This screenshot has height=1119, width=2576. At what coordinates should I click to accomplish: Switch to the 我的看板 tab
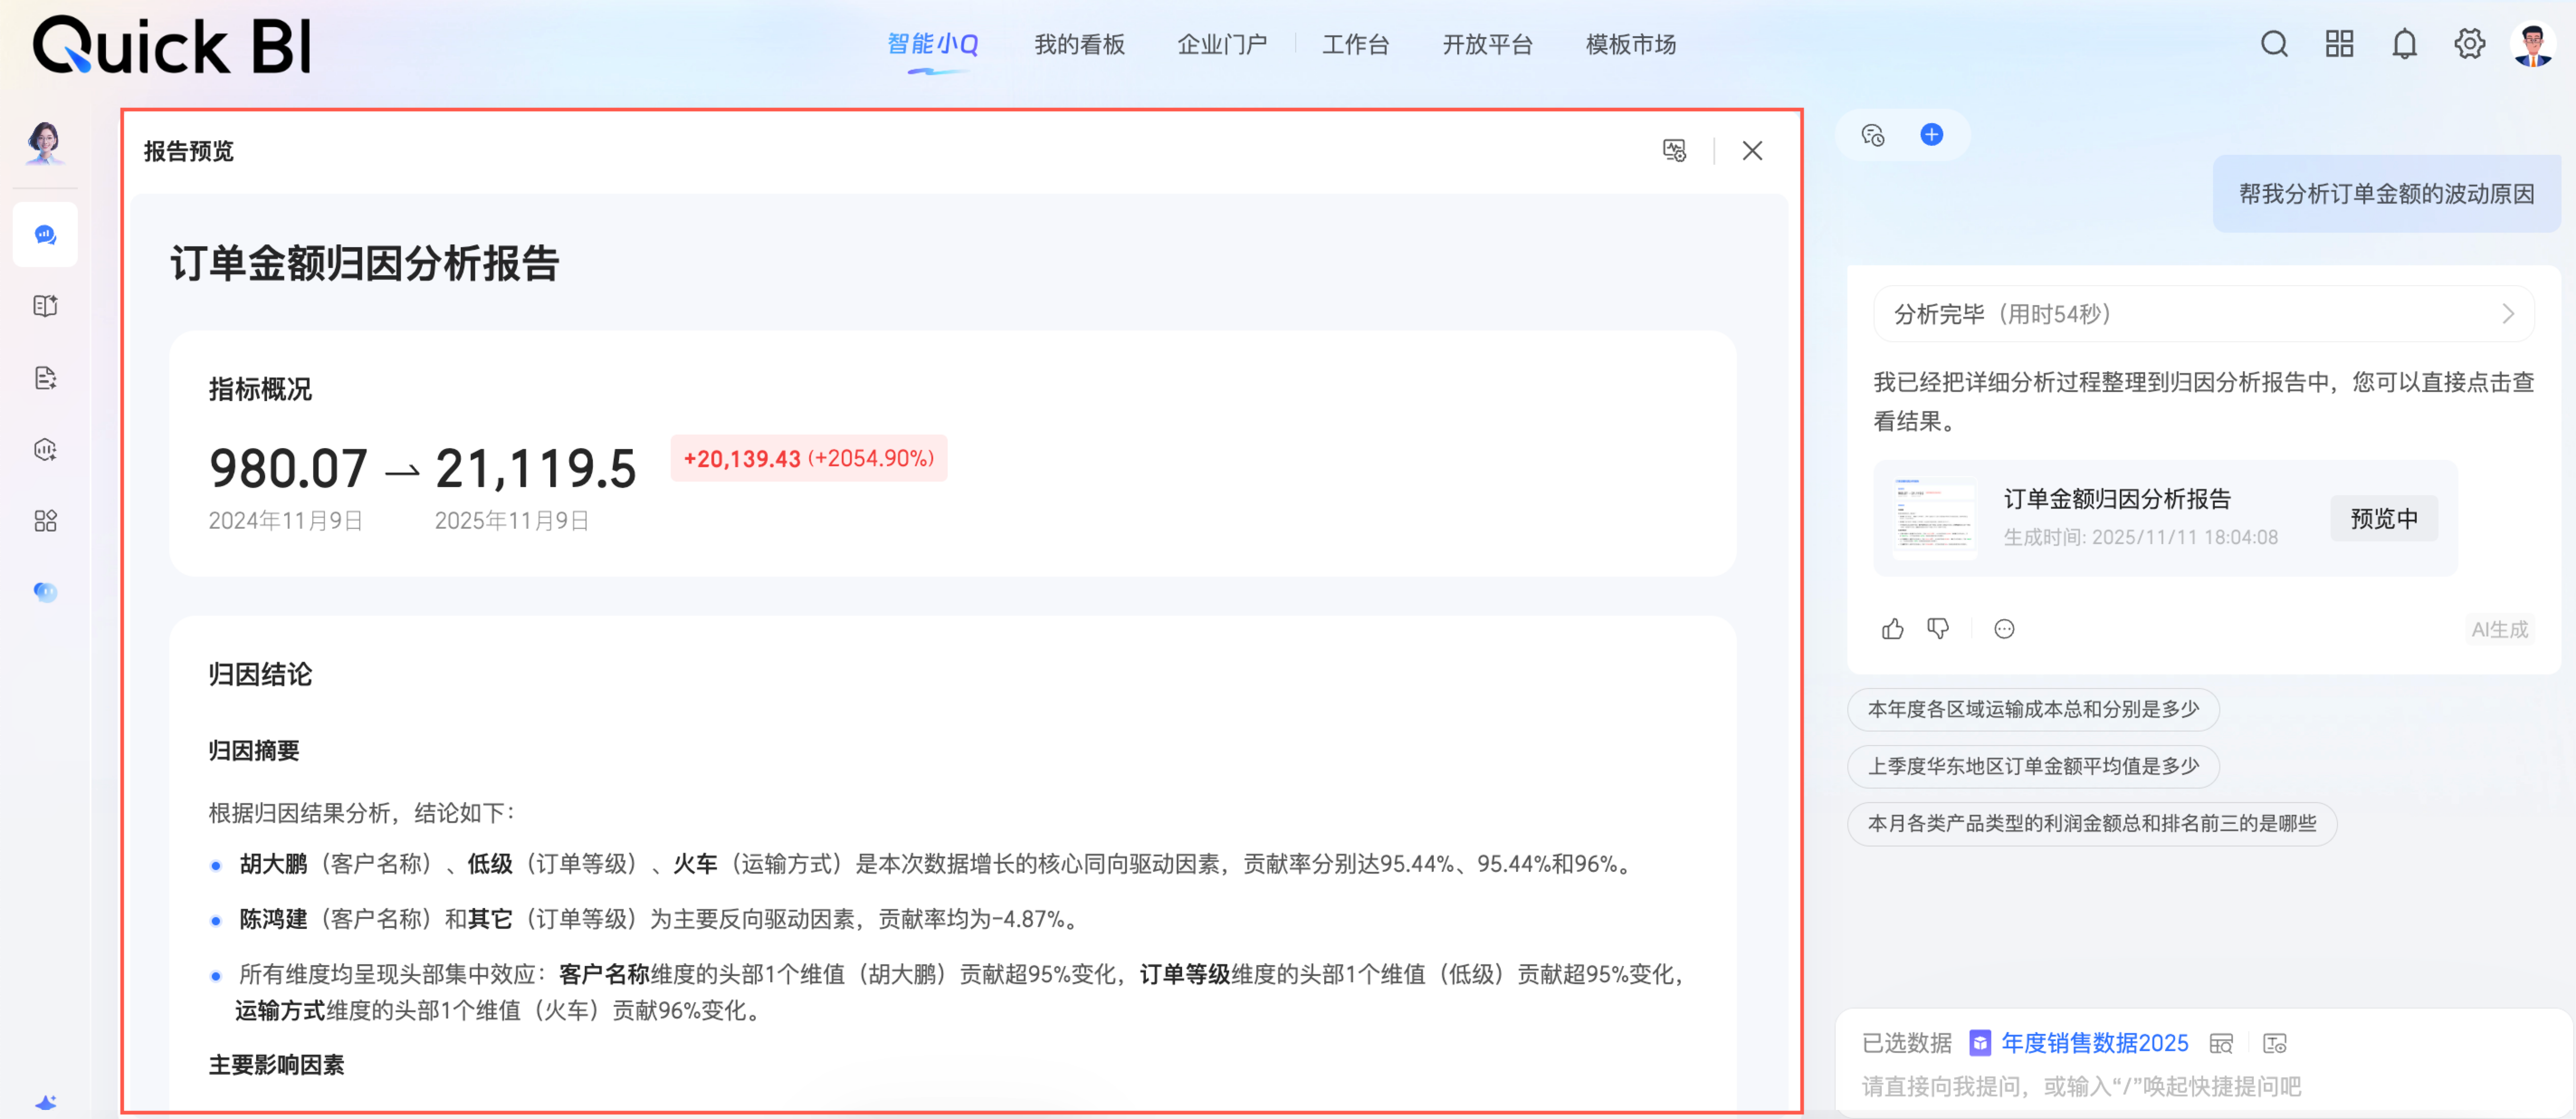click(x=1079, y=44)
